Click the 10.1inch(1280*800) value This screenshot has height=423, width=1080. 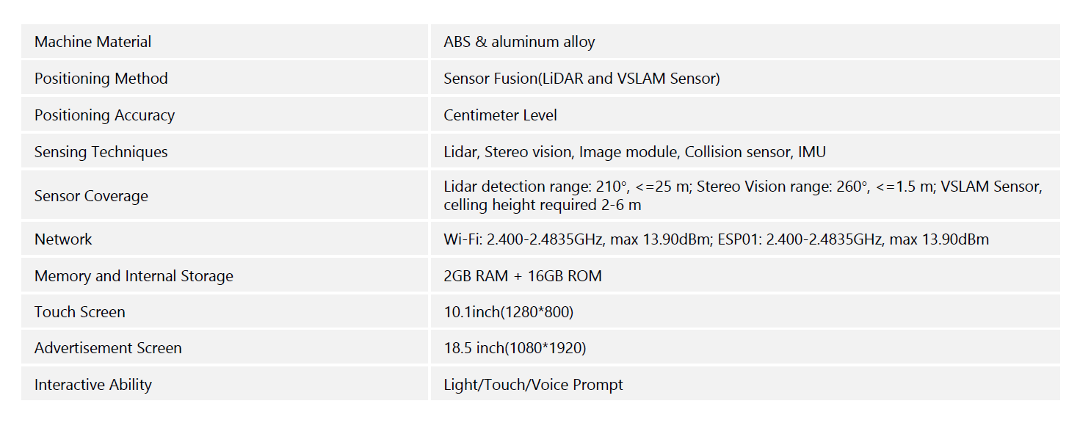tap(508, 312)
